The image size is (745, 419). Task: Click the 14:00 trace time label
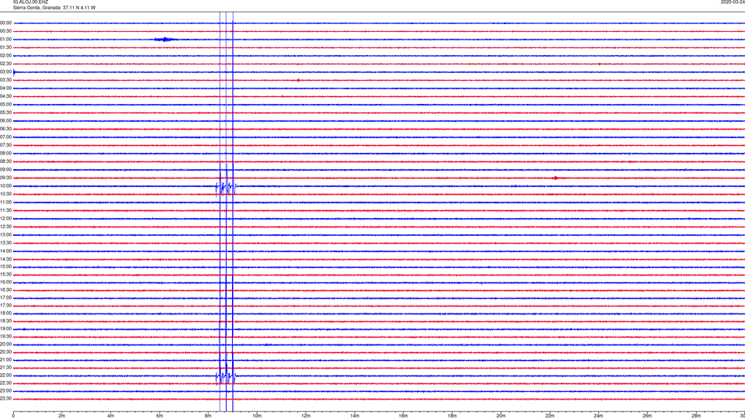(x=5, y=251)
